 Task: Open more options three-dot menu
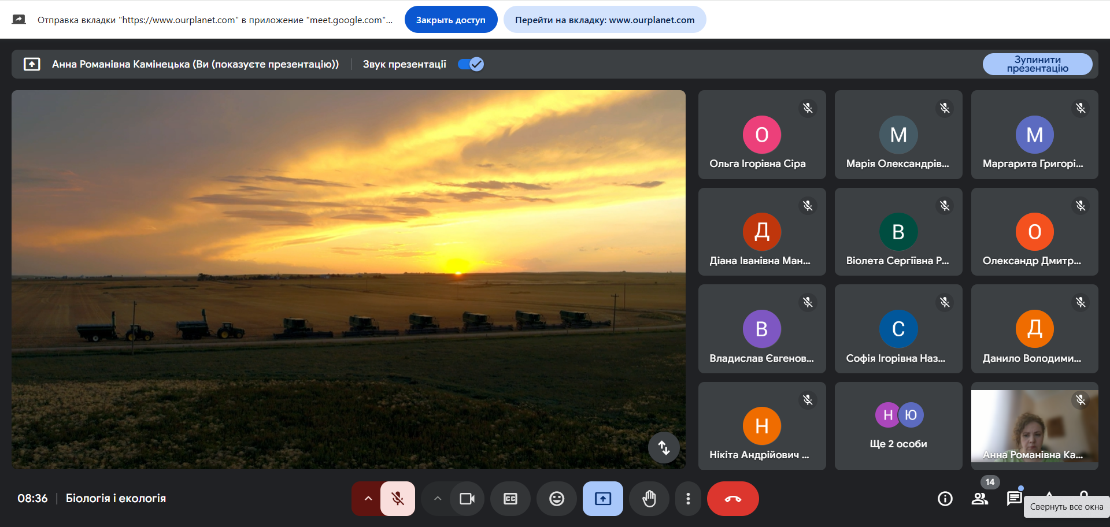(687, 499)
